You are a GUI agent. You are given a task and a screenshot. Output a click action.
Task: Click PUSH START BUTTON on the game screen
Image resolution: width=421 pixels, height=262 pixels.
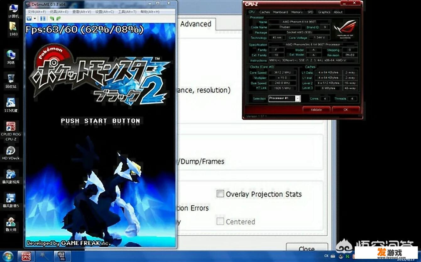[x=101, y=121]
